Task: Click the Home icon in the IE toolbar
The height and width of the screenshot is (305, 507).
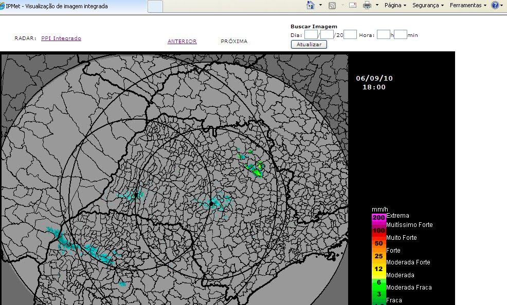Action: [311, 5]
